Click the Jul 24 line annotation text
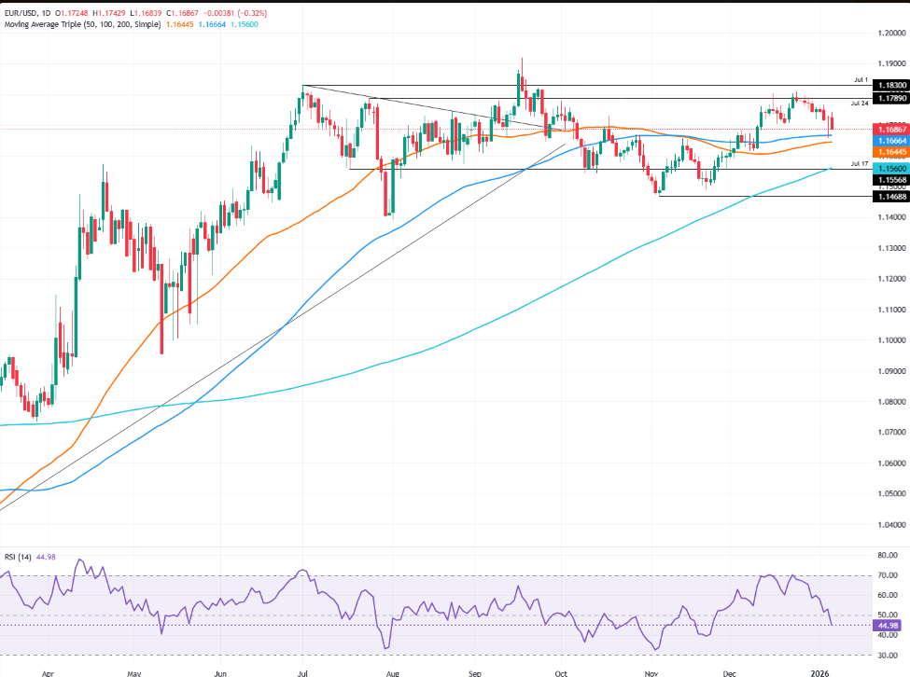The height and width of the screenshot is (677, 910). [859, 103]
